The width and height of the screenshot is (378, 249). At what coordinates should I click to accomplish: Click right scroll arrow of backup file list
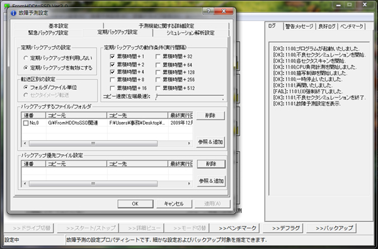[x=189, y=143]
